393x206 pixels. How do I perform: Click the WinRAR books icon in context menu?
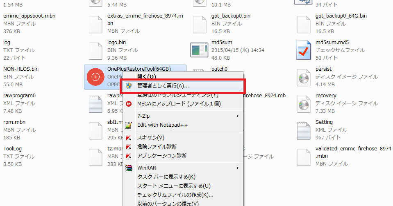(129, 168)
